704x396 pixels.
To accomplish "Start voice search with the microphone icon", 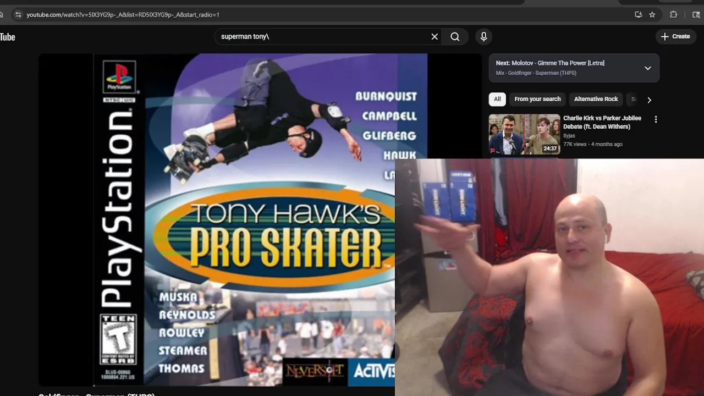I will click(x=484, y=37).
